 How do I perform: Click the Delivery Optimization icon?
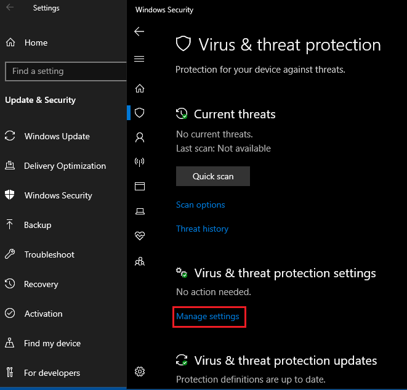(x=10, y=165)
